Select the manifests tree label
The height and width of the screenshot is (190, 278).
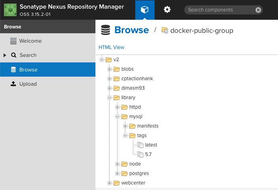148,126
